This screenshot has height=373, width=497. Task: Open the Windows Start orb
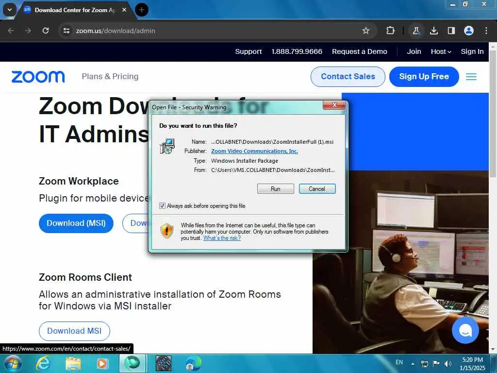(13, 363)
